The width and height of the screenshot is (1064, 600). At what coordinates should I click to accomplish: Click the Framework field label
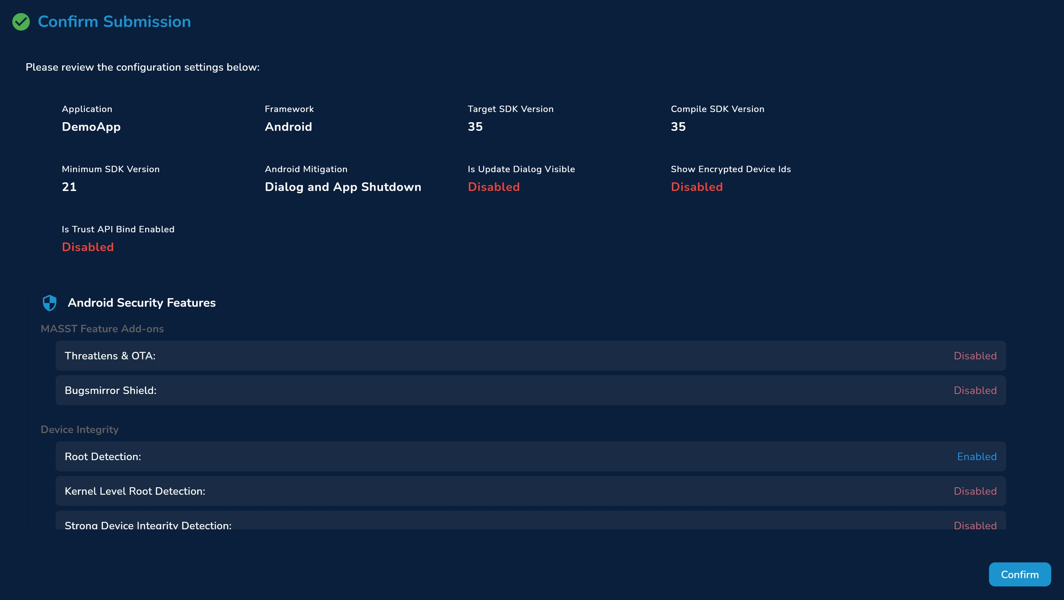289,109
